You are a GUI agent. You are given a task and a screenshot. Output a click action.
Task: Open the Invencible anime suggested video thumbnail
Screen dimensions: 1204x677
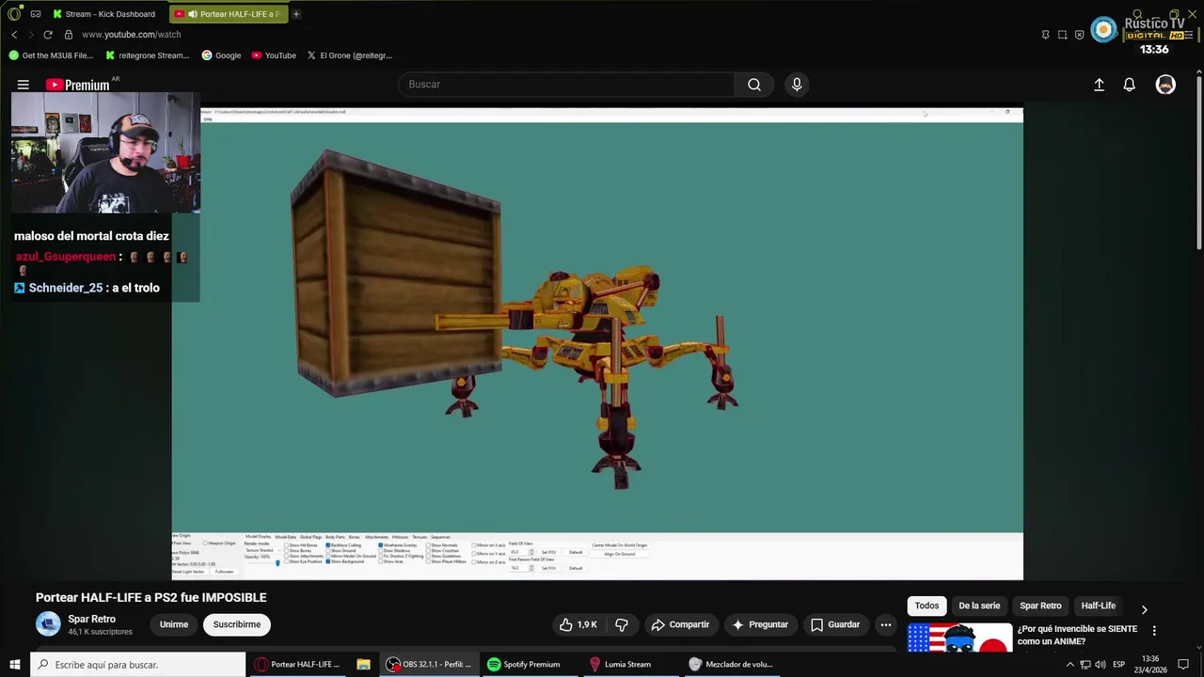tap(959, 637)
